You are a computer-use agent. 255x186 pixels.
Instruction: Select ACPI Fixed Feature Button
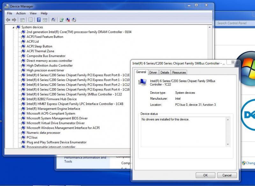click(x=45, y=37)
